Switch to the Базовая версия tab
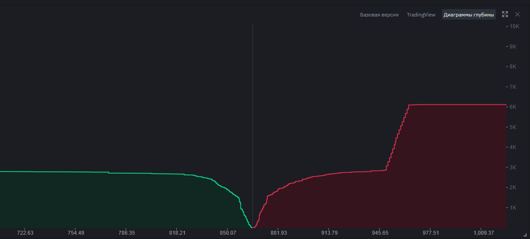This screenshot has width=530, height=239. (x=379, y=15)
